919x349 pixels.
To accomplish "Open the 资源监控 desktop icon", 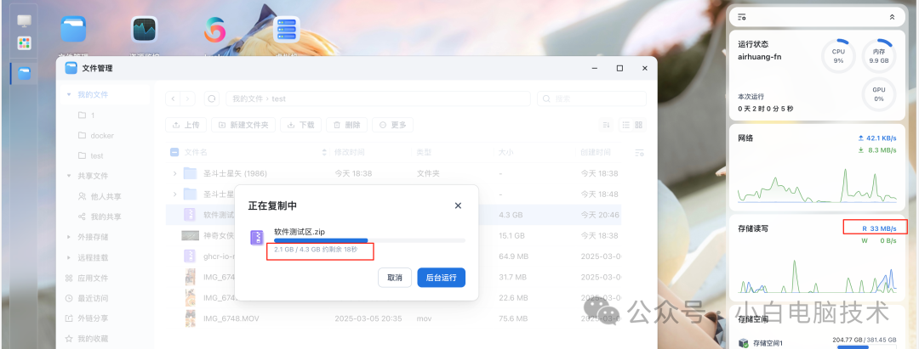I will coord(144,29).
